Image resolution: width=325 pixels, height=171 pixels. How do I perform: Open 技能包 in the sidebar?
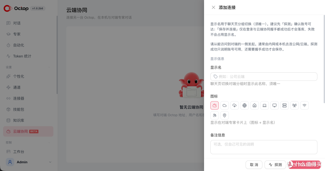click(x=28, y=109)
